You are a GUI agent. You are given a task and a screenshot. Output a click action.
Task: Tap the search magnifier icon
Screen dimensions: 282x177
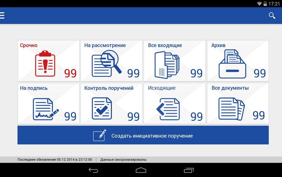pyautogui.click(x=272, y=15)
